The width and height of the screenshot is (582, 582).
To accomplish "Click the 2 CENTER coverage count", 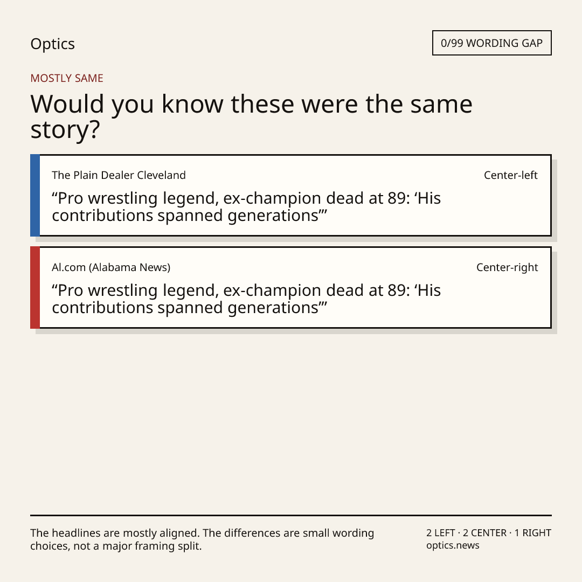I will 484,533.
